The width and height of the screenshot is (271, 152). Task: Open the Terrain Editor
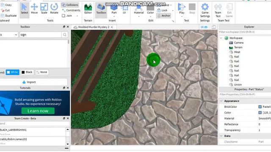click(x=88, y=8)
